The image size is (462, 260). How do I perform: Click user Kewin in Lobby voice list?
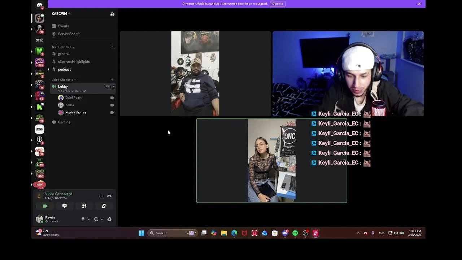[70, 105]
